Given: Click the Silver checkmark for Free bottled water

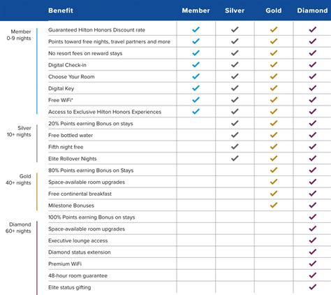Looking at the screenshot, I should (x=235, y=135).
